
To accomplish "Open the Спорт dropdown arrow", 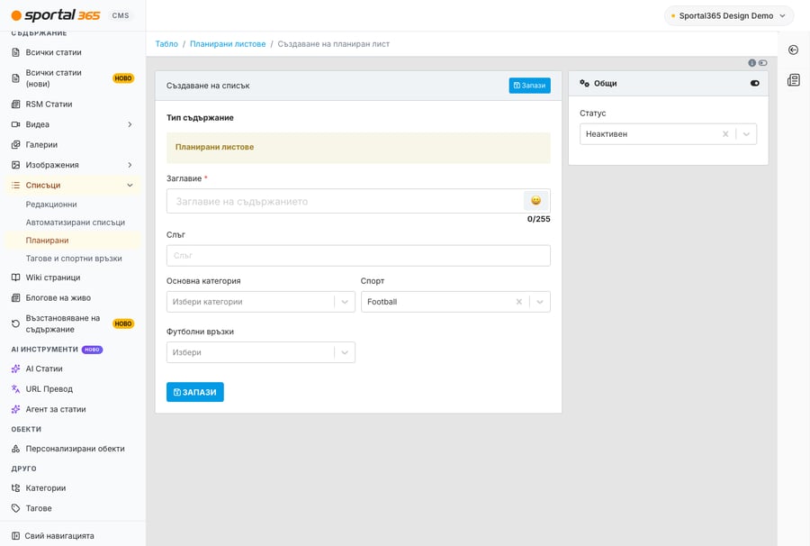I will click(540, 302).
